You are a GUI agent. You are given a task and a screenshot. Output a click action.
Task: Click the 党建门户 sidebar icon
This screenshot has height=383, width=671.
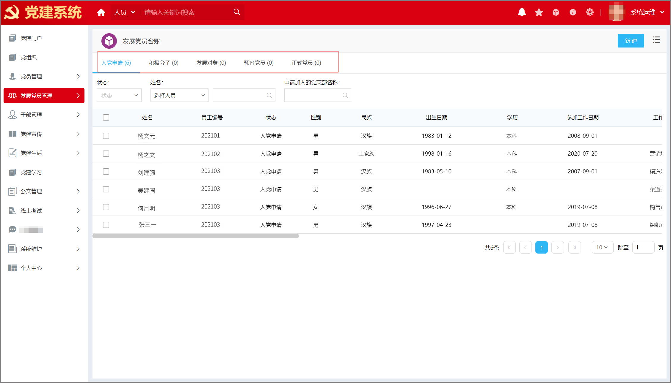pos(12,38)
